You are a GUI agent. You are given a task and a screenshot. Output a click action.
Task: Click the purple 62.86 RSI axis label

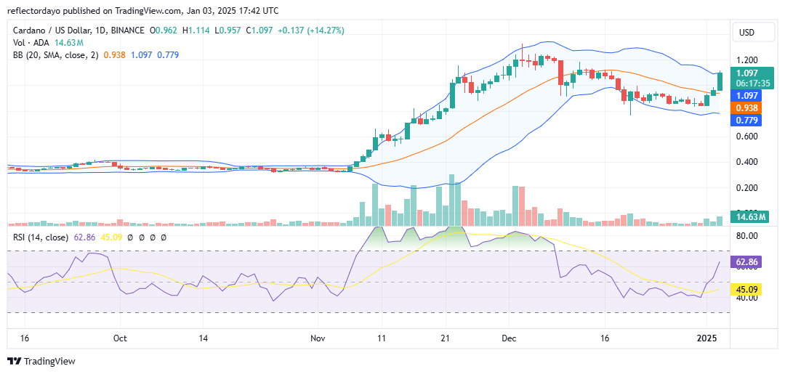click(x=746, y=261)
